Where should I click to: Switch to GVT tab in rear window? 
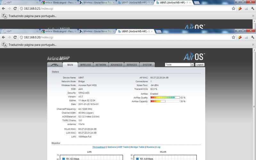click(20, 3)
